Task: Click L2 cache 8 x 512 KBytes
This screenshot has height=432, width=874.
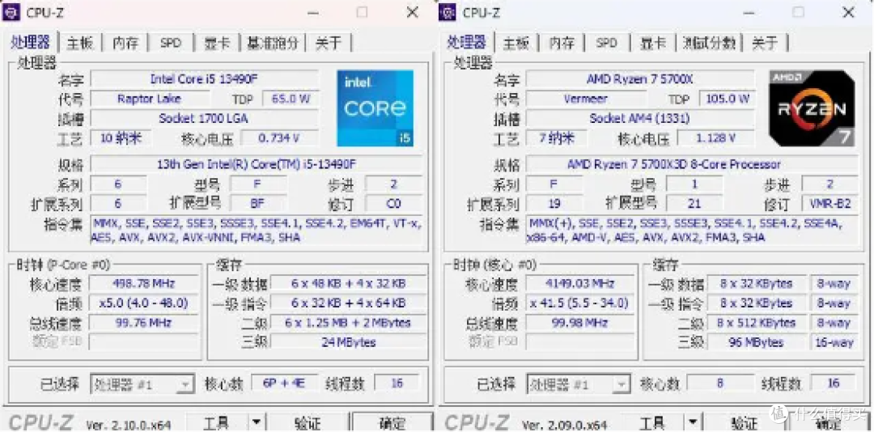Action: point(756,323)
